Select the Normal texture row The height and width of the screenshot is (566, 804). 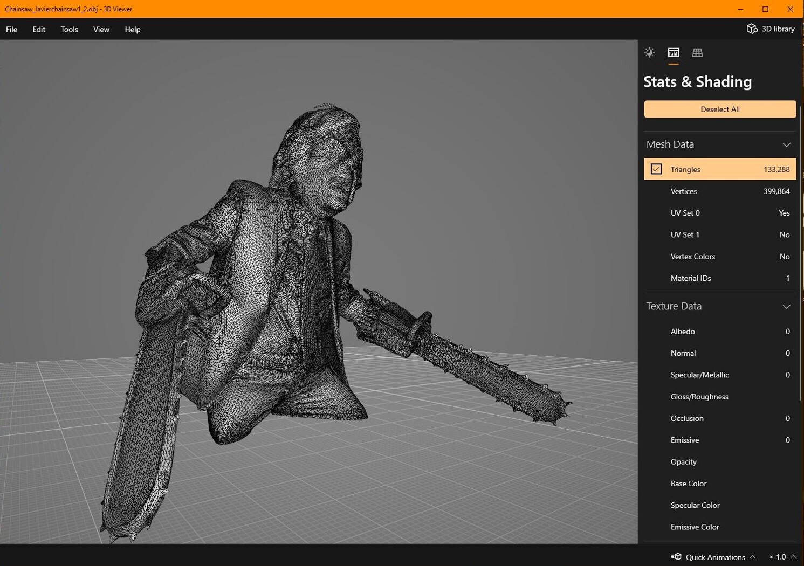click(720, 353)
